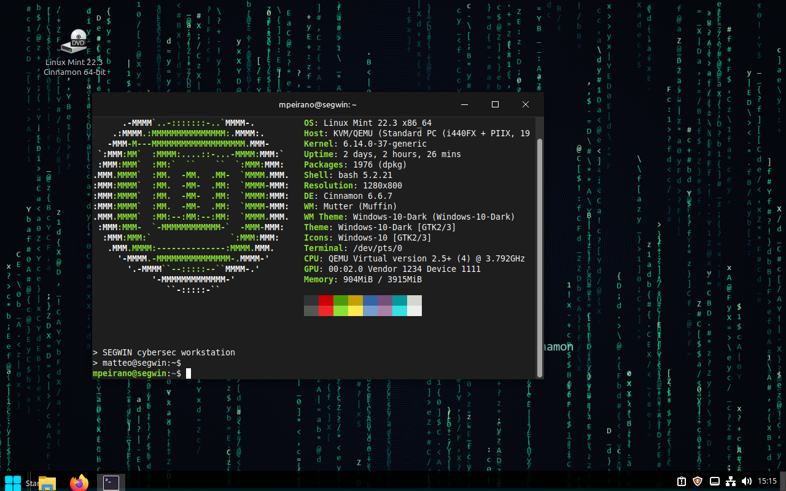786x491 pixels.
Task: Click the 'GPU: 00:02.0 Vendor 1234' line
Action: pyautogui.click(x=392, y=269)
